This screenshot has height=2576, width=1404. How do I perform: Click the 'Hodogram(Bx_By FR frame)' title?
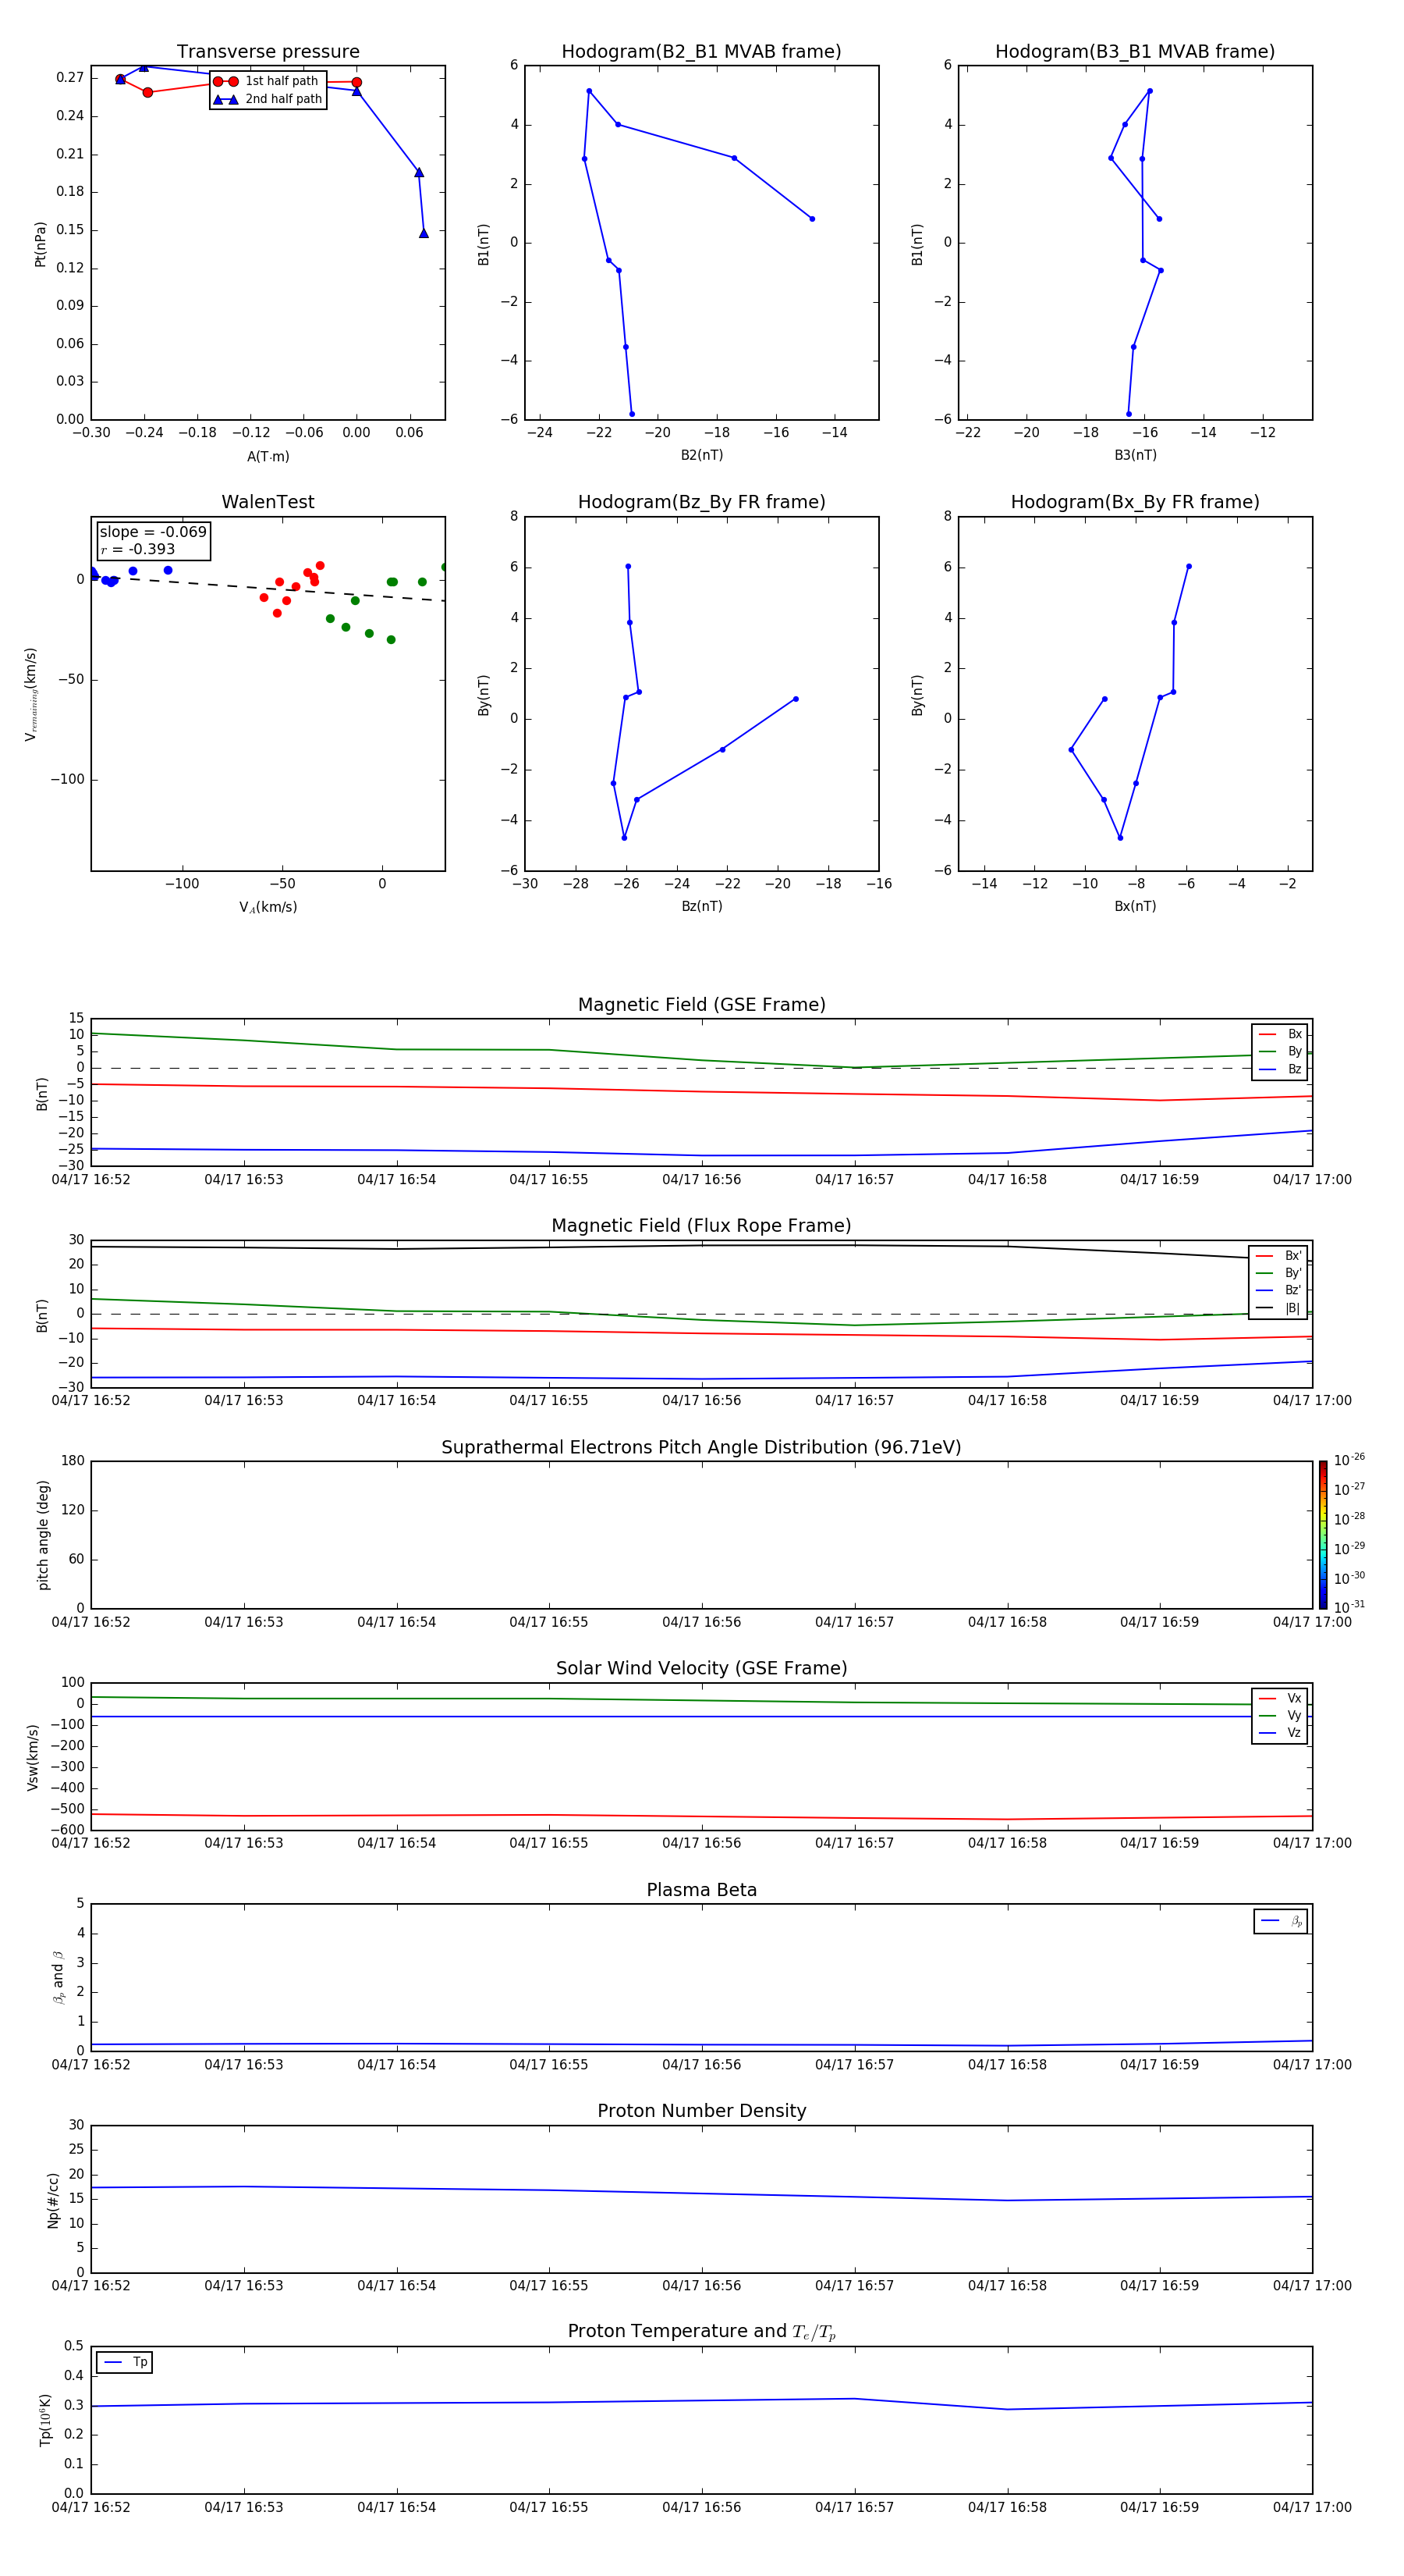click(x=1135, y=502)
